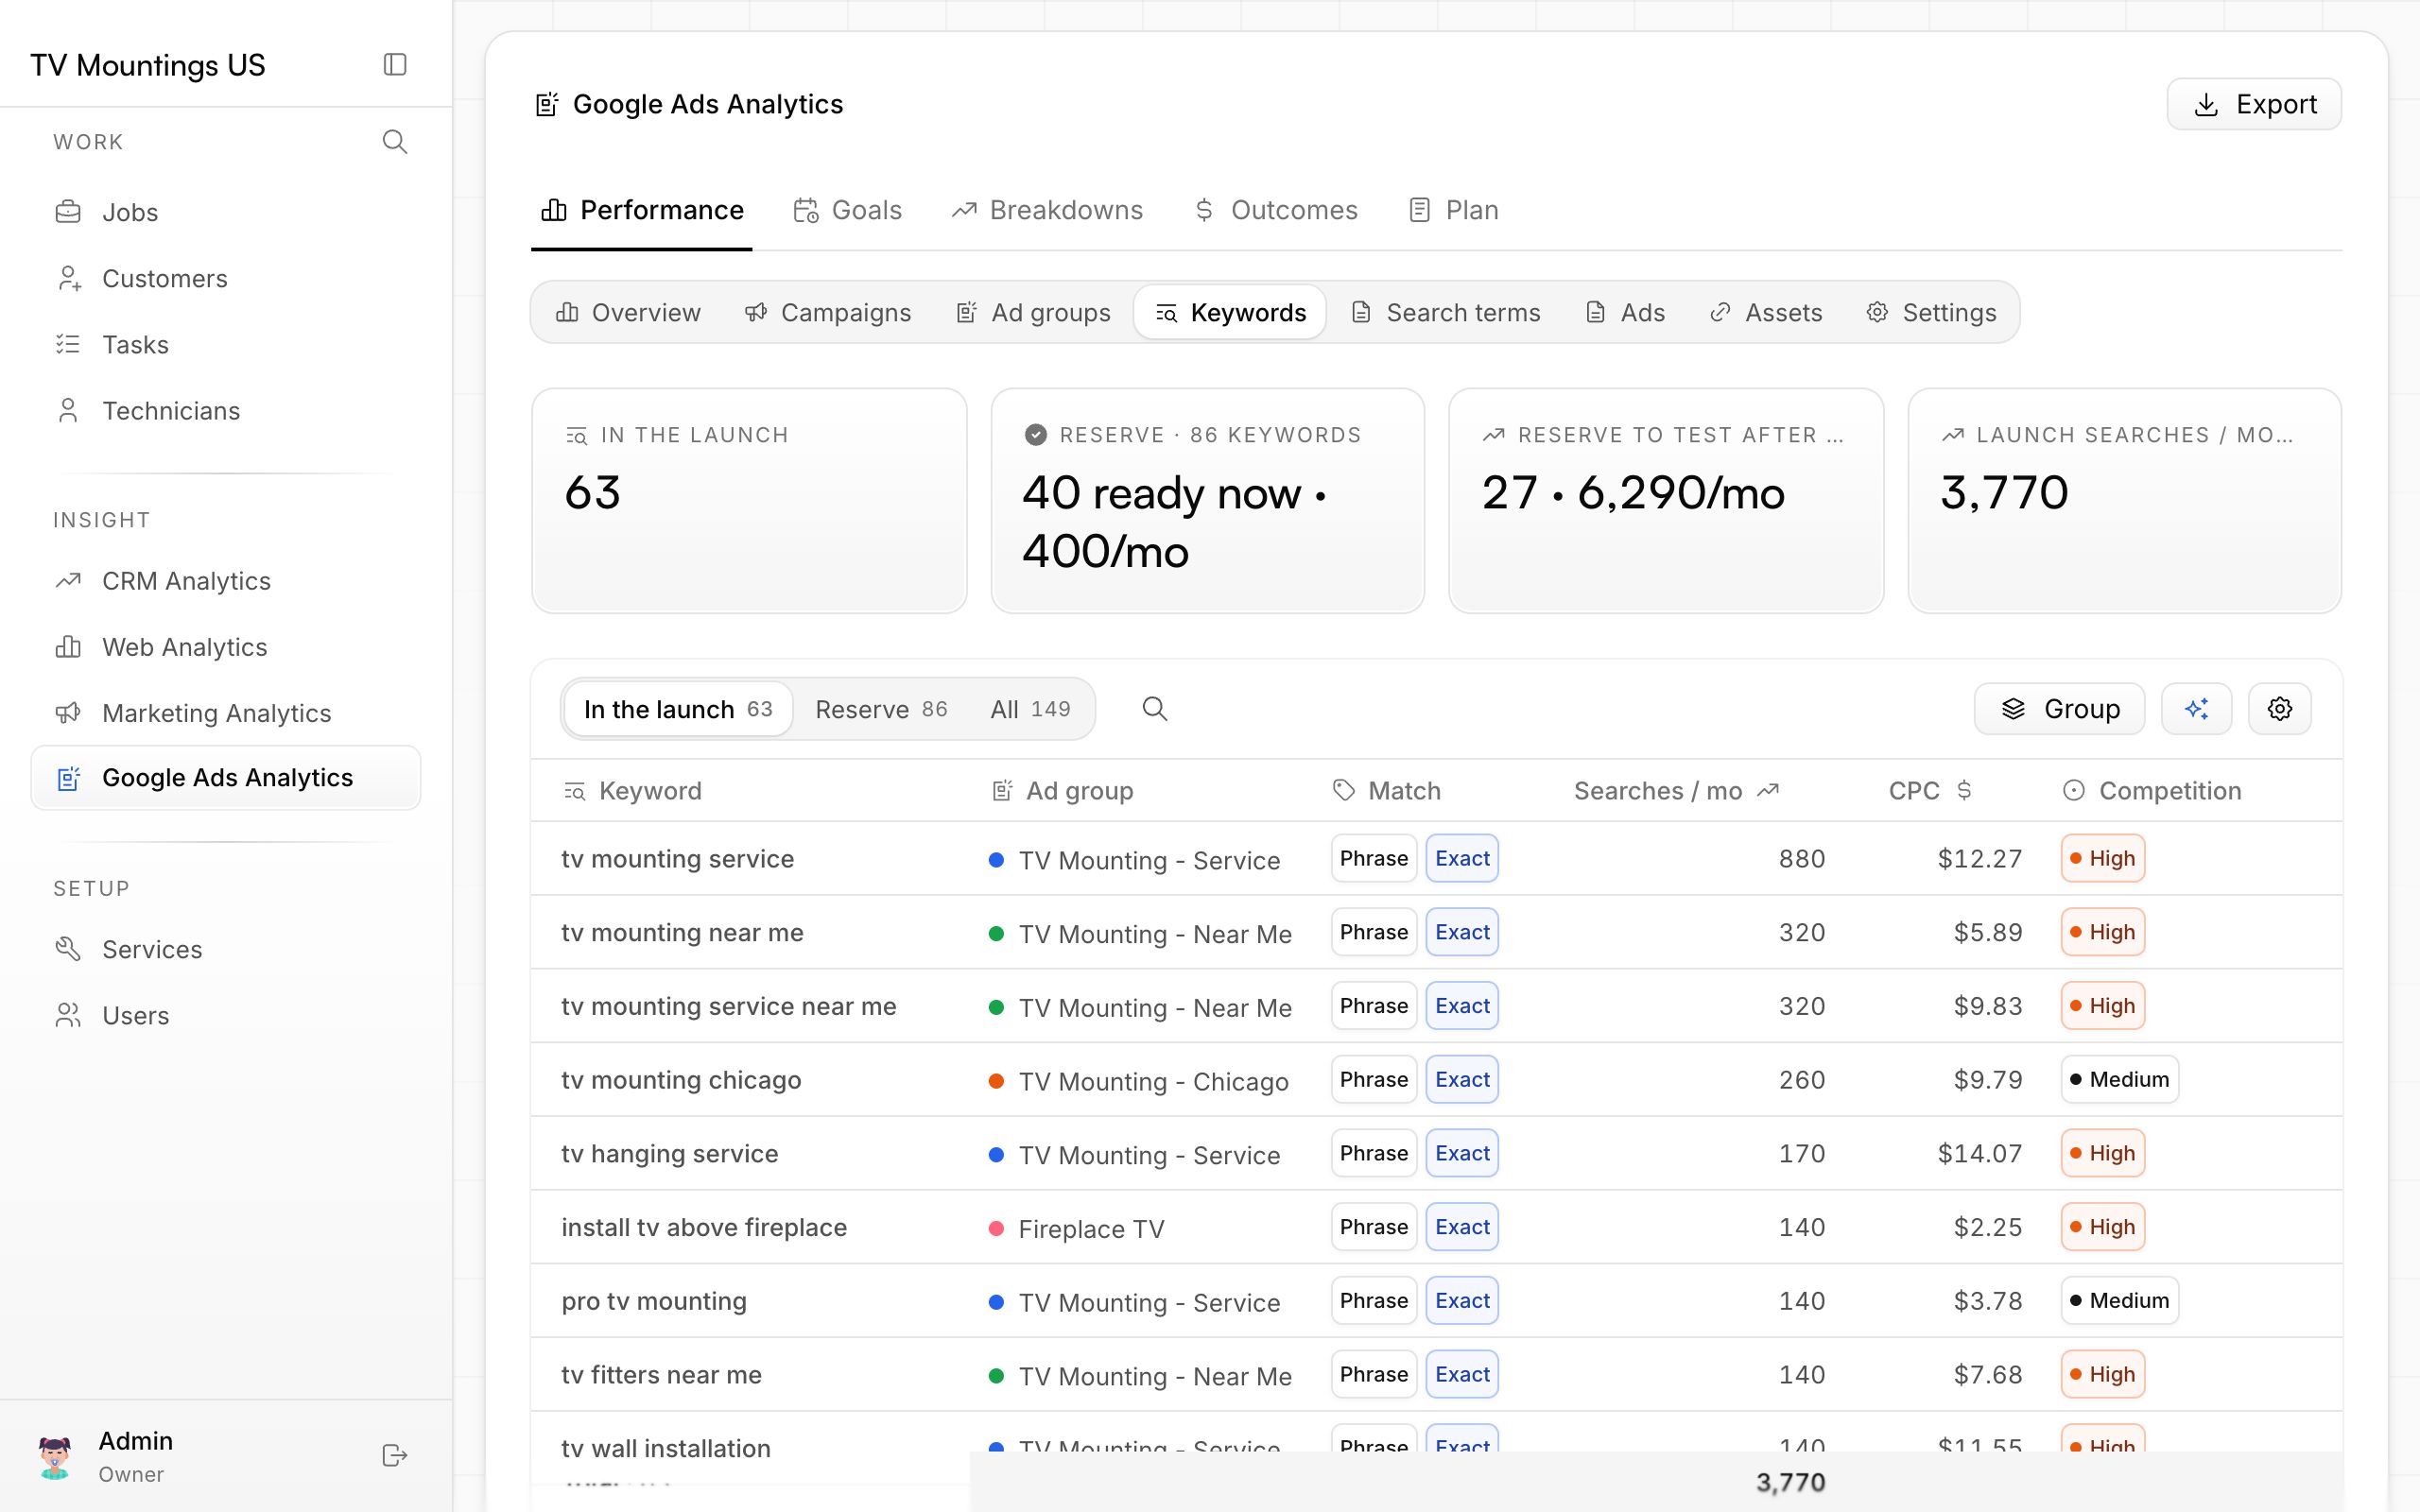Sort by Competition column header
Screen dimensions: 2420x1512
point(2152,791)
